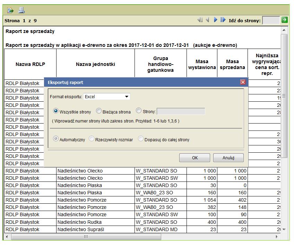Select Dopasuj do całej strony option
This screenshot has height=245, width=294.
(141, 138)
